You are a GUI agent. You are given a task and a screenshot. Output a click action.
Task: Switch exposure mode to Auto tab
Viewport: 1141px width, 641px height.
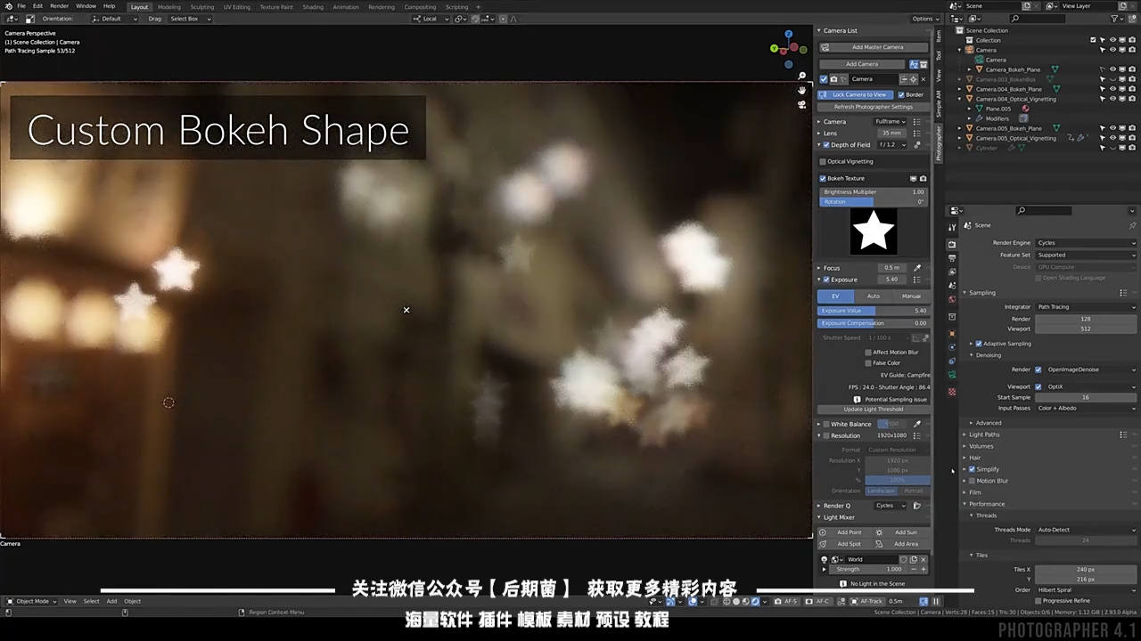[x=874, y=296]
